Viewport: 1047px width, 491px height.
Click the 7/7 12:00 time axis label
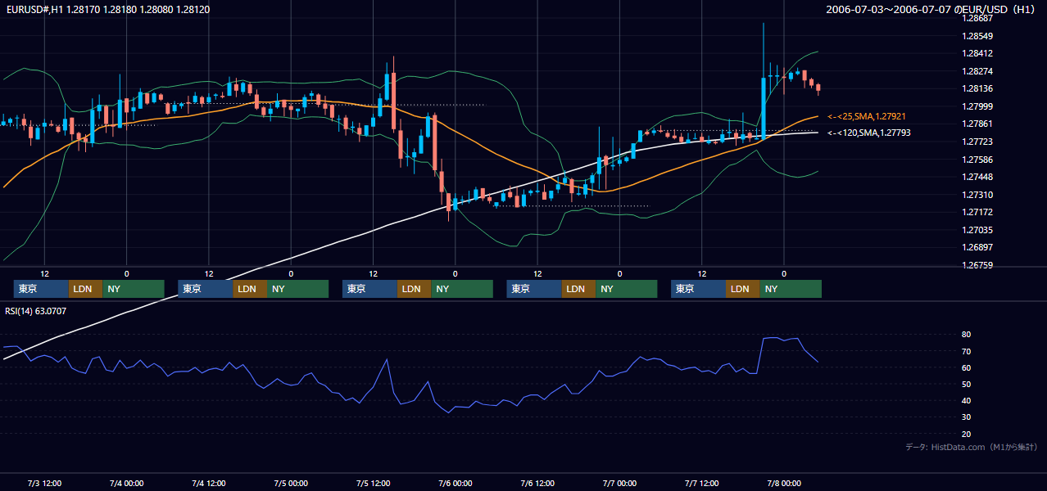tap(701, 483)
